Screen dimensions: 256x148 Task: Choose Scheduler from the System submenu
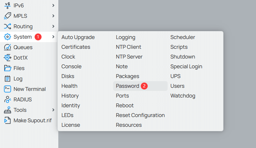tap(183, 37)
